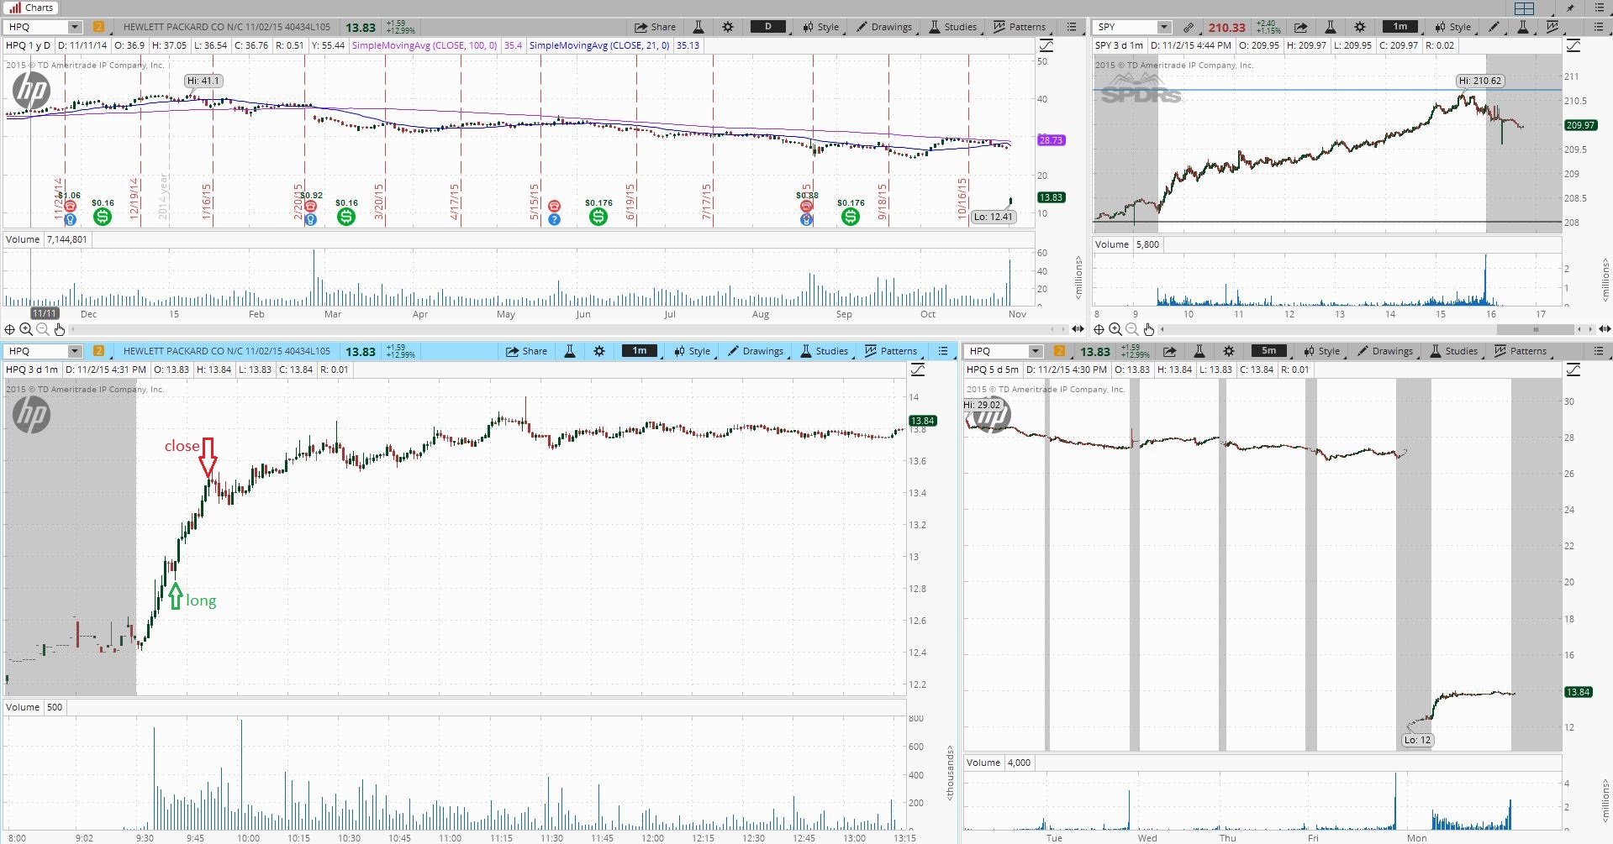Click the share arrow icon in the SPY chart
This screenshot has width=1613, height=844.
[1300, 27]
